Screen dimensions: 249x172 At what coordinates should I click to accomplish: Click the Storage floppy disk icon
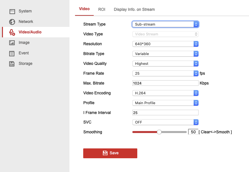pos(12,64)
